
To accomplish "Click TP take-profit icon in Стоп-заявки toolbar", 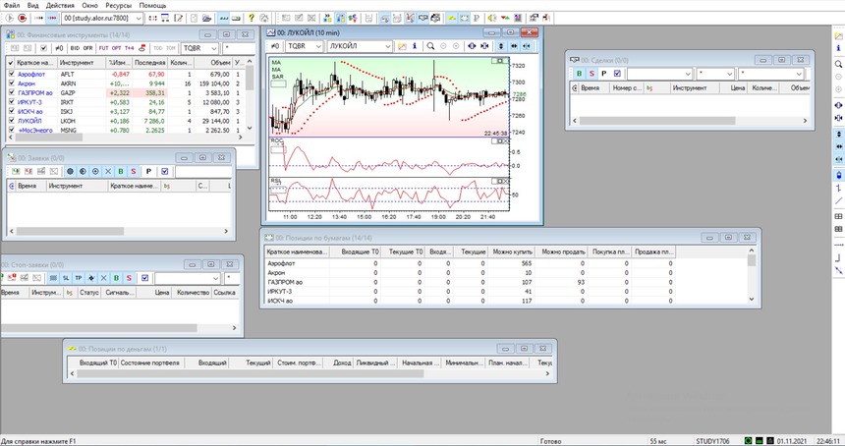I will pyautogui.click(x=79, y=278).
